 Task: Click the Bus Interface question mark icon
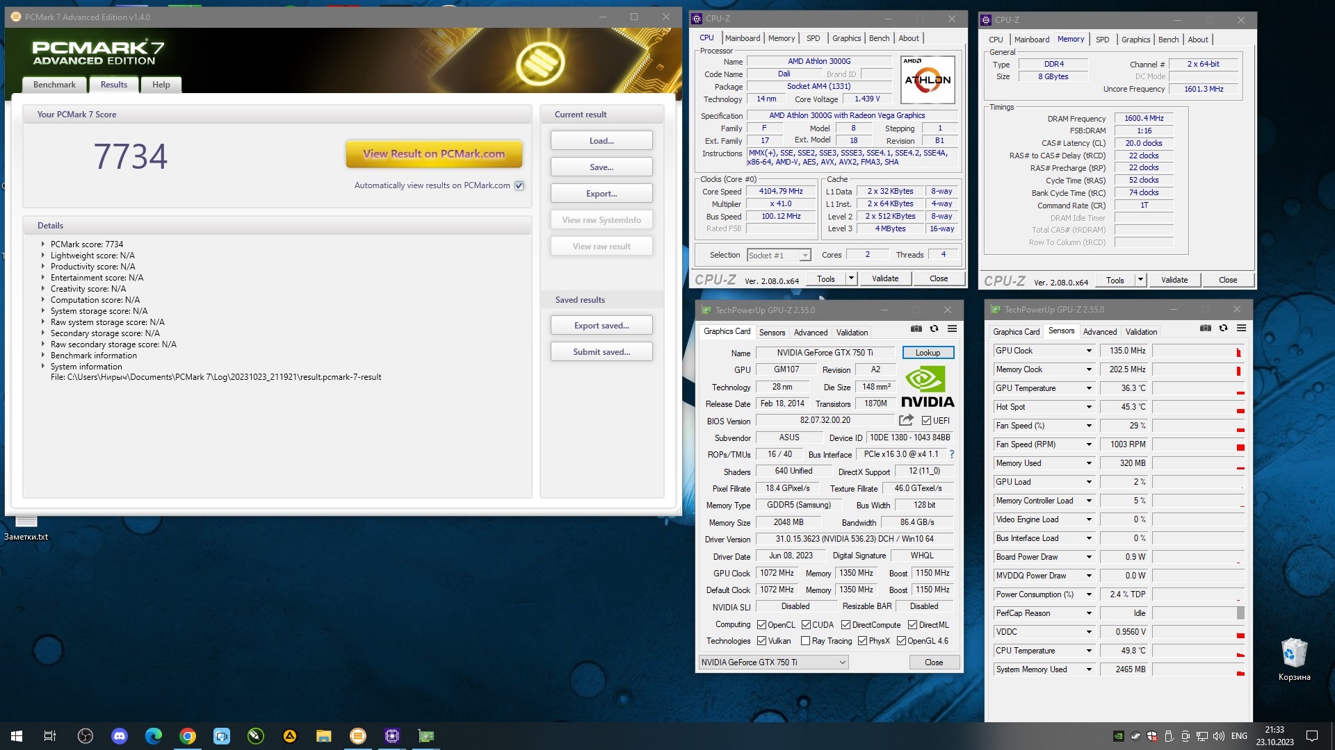point(952,454)
